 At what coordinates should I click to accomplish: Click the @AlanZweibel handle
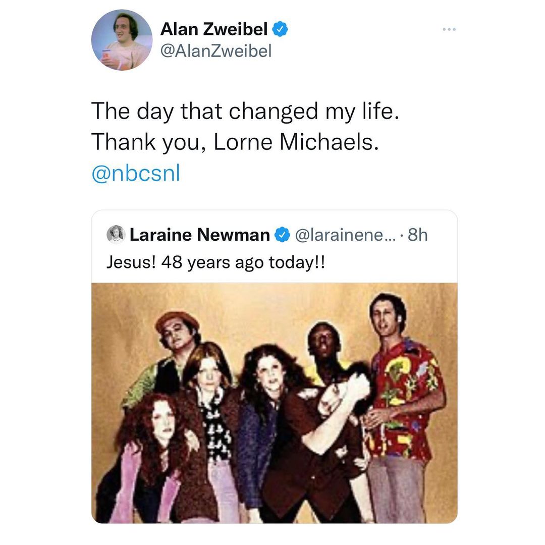(216, 50)
